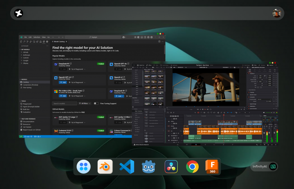Launch Godot Engine from the dock

[x=149, y=167]
